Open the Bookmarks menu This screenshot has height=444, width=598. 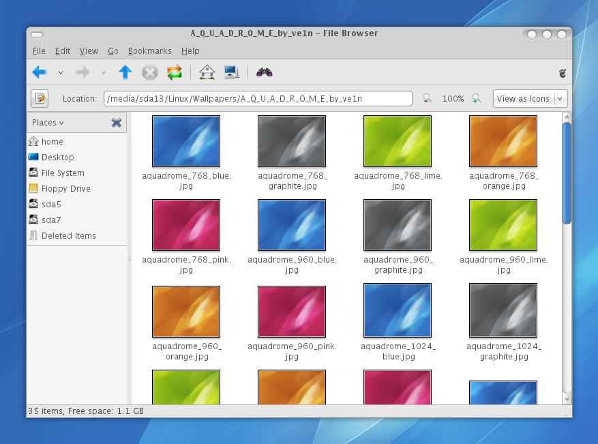point(149,50)
